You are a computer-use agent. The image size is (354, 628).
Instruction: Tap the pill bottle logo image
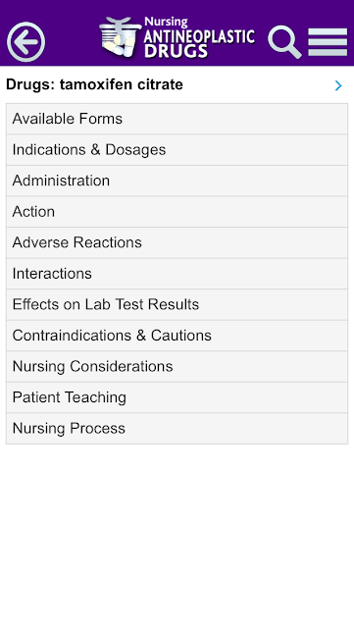tap(121, 37)
